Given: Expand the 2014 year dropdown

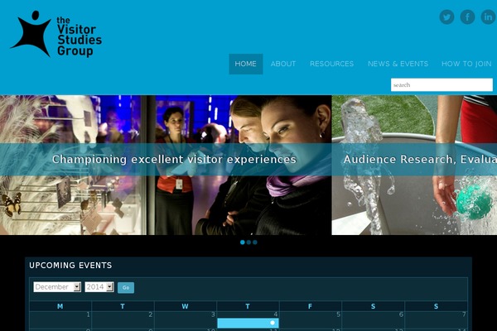Looking at the screenshot, I should point(99,287).
